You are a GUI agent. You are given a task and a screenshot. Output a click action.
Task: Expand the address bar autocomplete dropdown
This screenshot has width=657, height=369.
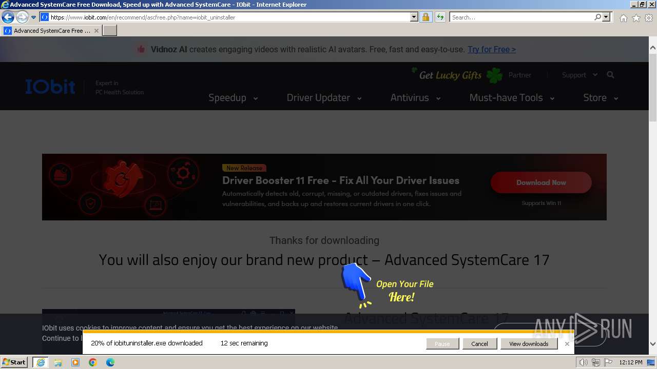click(x=414, y=17)
